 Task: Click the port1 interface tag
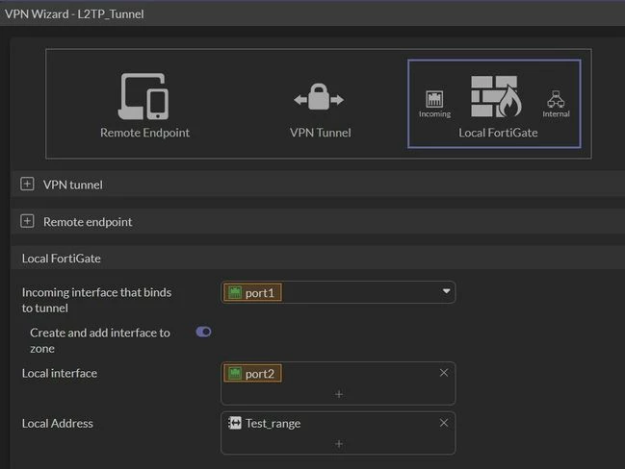252,293
